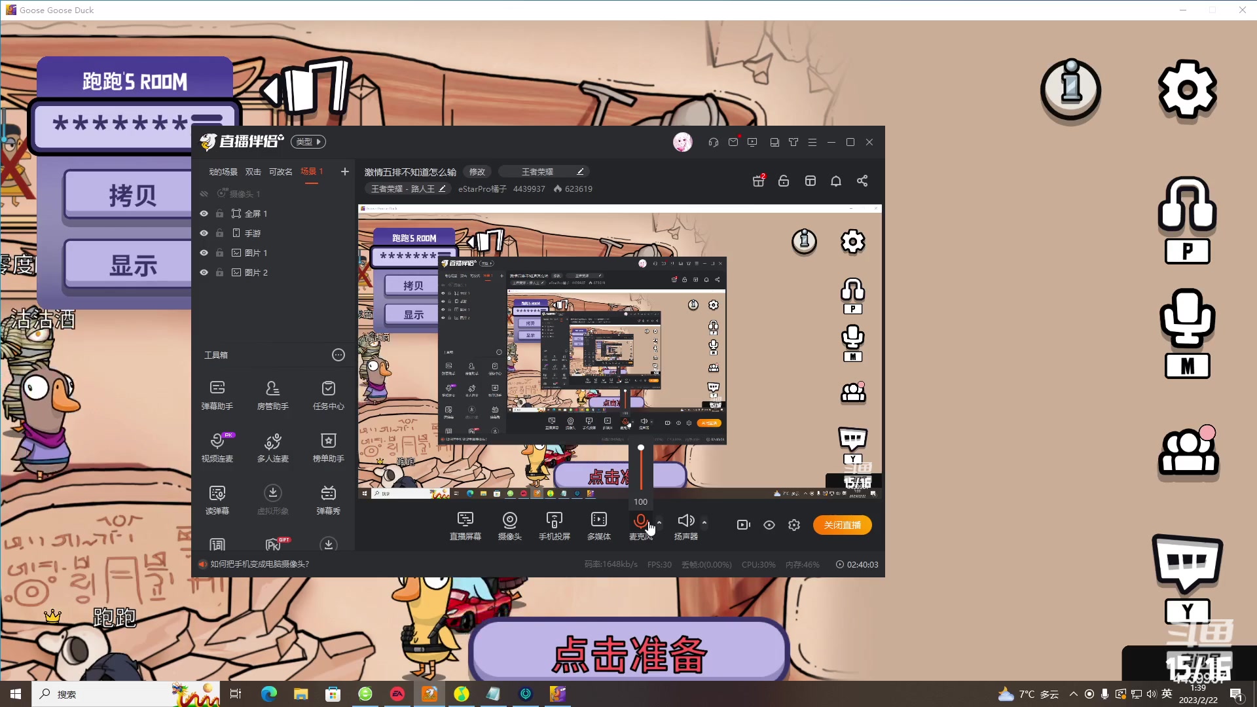Image resolution: width=1257 pixels, height=707 pixels.
Task: Switch to the first scene tab 我的场景
Action: [x=223, y=172]
